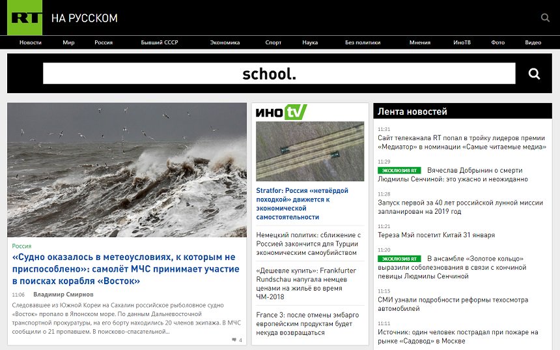The image size is (560, 350).
Task: Open the aerial field thumbnail in ИноTV
Action: (310, 151)
